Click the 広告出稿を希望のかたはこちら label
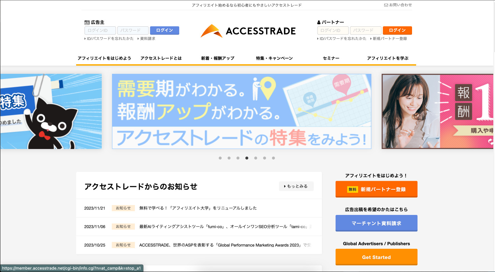Viewport: 495px width, 272px height. pyautogui.click(x=376, y=209)
